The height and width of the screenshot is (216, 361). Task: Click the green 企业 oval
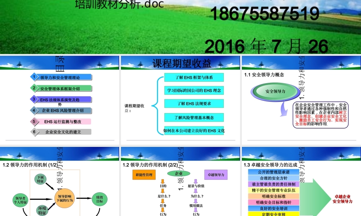[x=179, y=174]
